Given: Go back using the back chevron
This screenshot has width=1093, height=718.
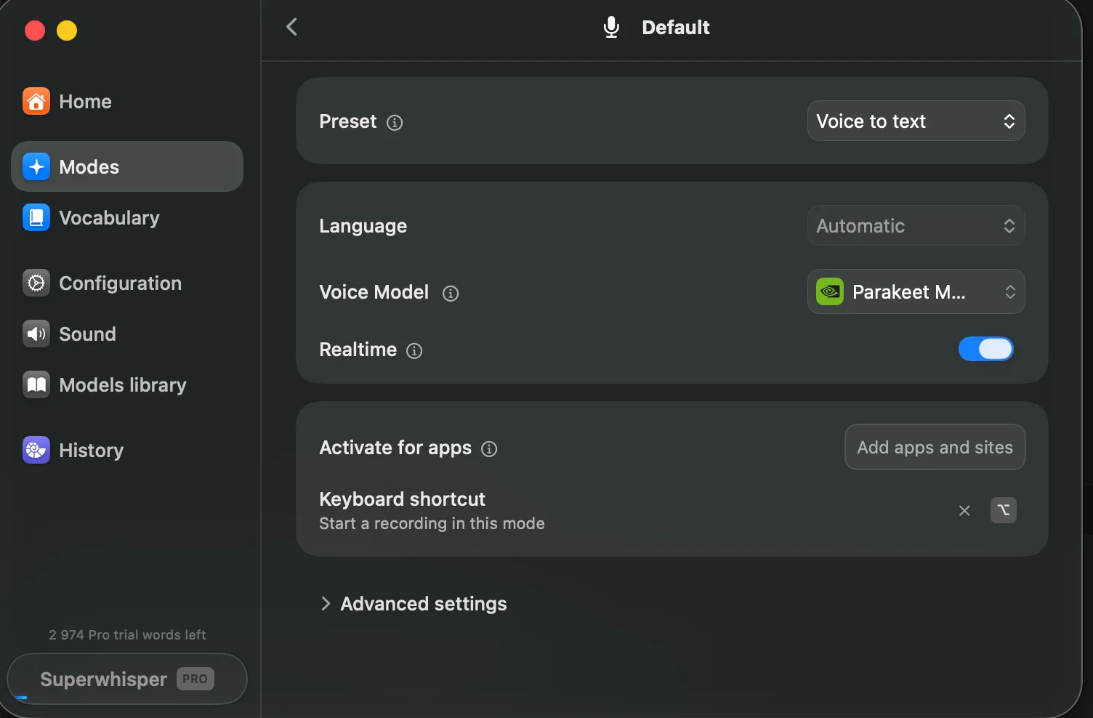Looking at the screenshot, I should click(292, 27).
